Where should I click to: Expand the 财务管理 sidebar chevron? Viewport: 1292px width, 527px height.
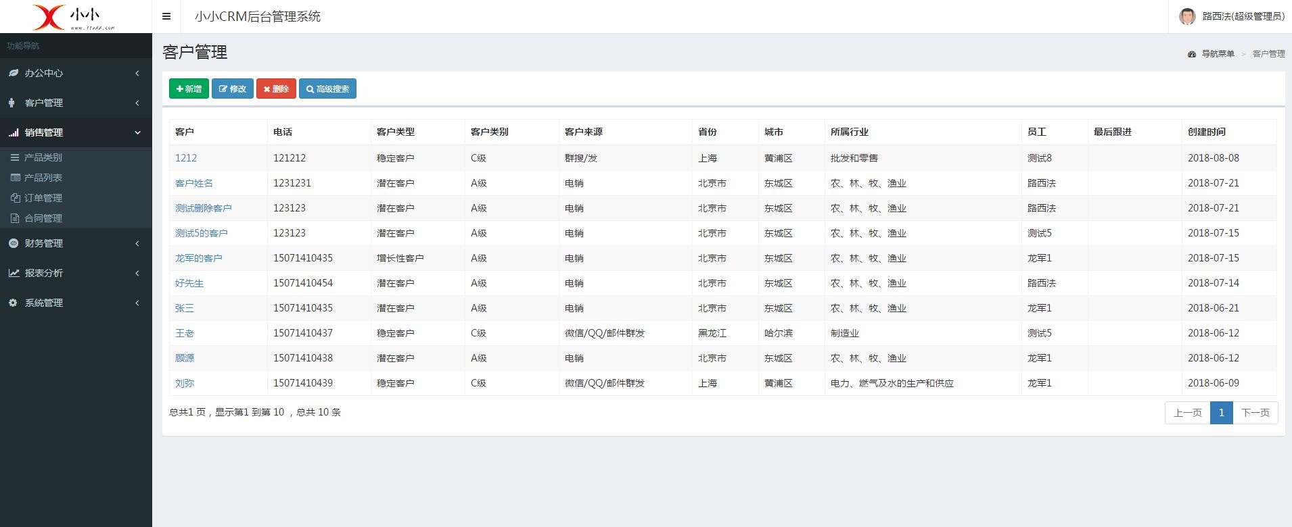[x=137, y=243]
